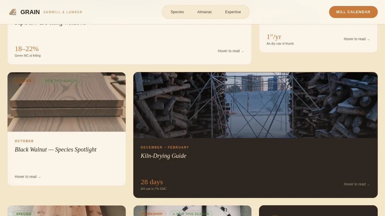Click the OCTOBER date label
This screenshot has height=216, width=385.
(x=24, y=141)
